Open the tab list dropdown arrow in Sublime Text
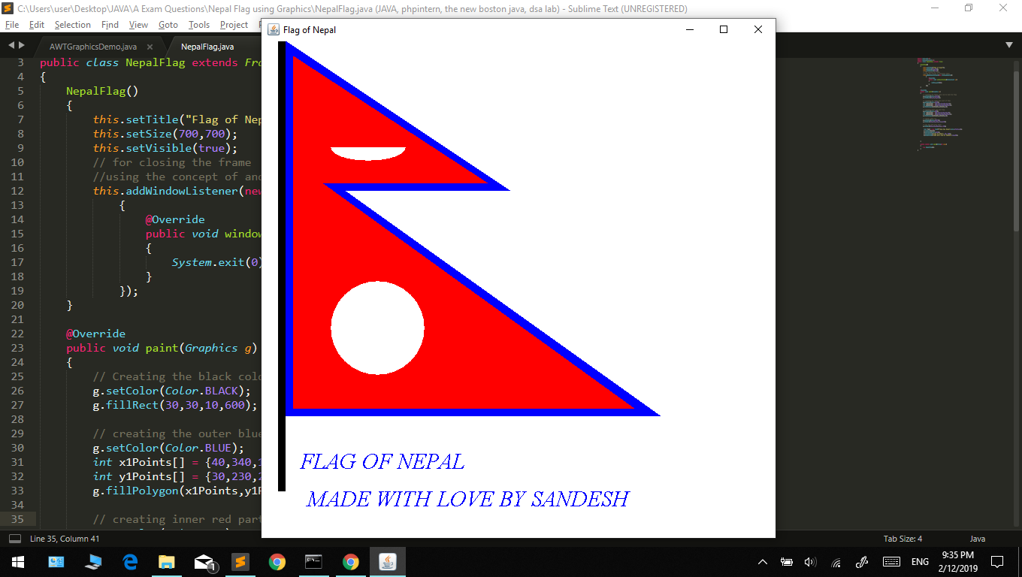The height and width of the screenshot is (577, 1022). pos(1008,45)
